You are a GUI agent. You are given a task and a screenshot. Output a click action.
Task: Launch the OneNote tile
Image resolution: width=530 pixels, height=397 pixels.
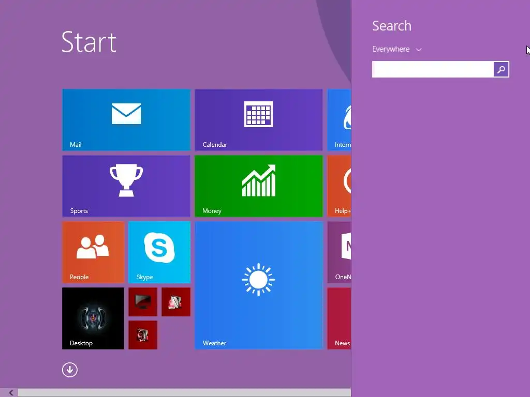coord(340,252)
